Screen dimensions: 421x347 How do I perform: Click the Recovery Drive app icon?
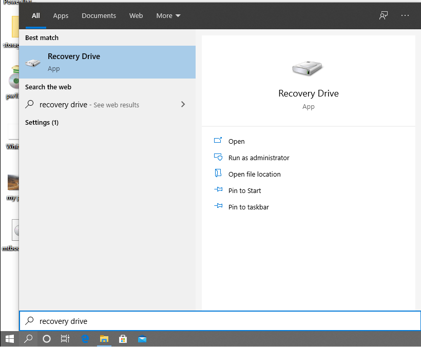pos(33,61)
